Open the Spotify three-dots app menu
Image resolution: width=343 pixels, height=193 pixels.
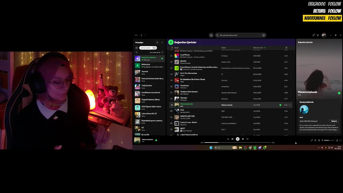pos(136,35)
